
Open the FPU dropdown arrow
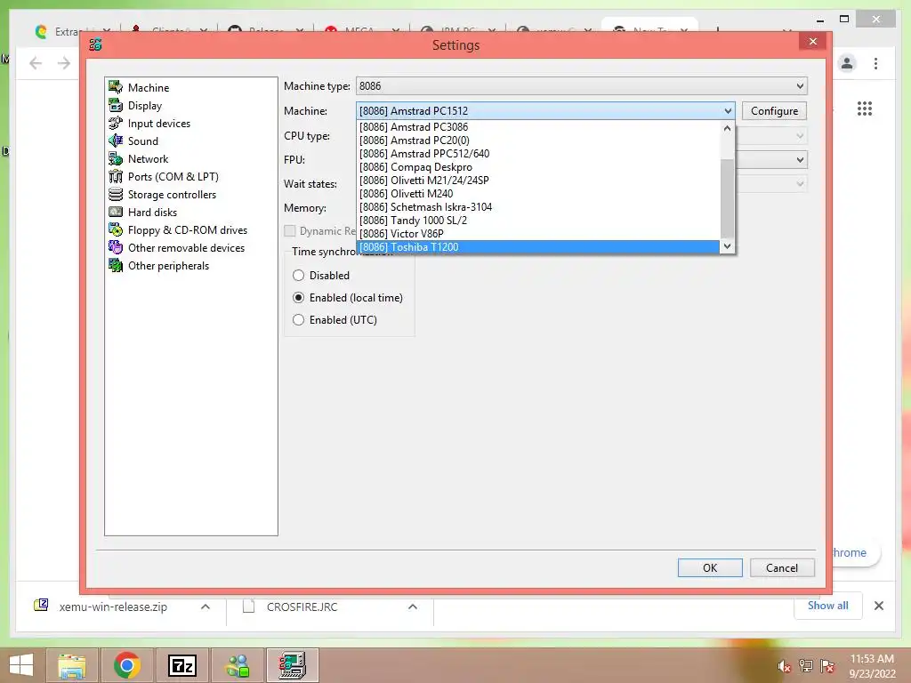[x=800, y=160]
